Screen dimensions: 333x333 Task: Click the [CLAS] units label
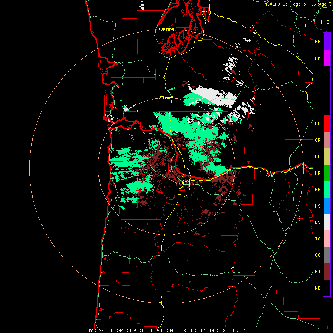point(313,26)
